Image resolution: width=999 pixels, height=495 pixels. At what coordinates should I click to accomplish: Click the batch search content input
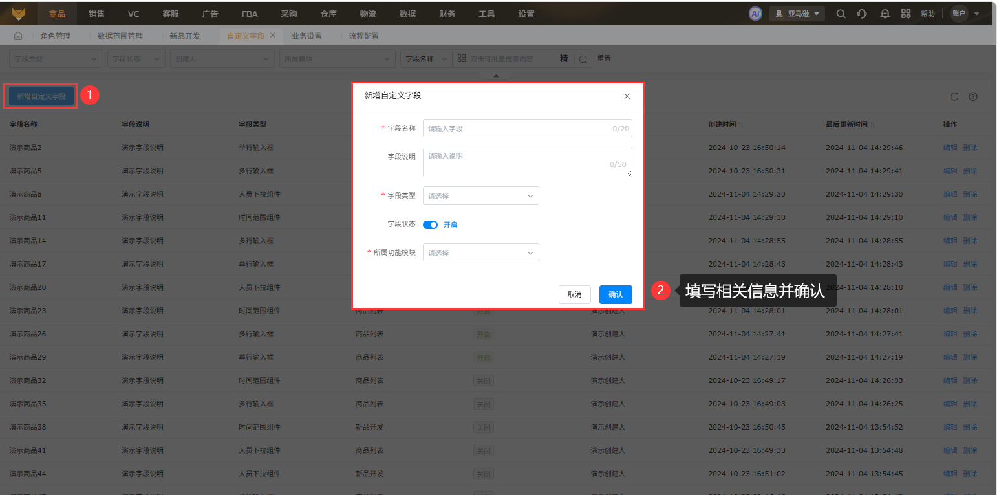(x=512, y=59)
